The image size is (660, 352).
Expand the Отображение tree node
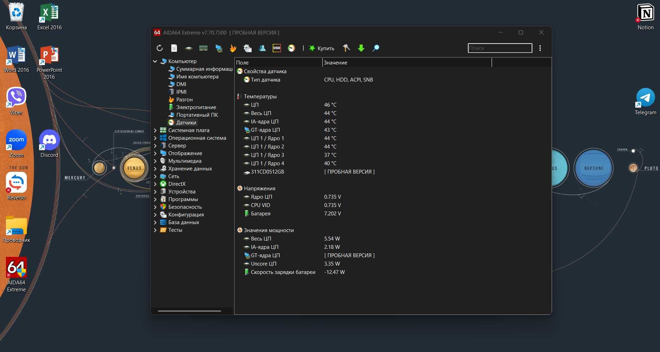tap(155, 153)
